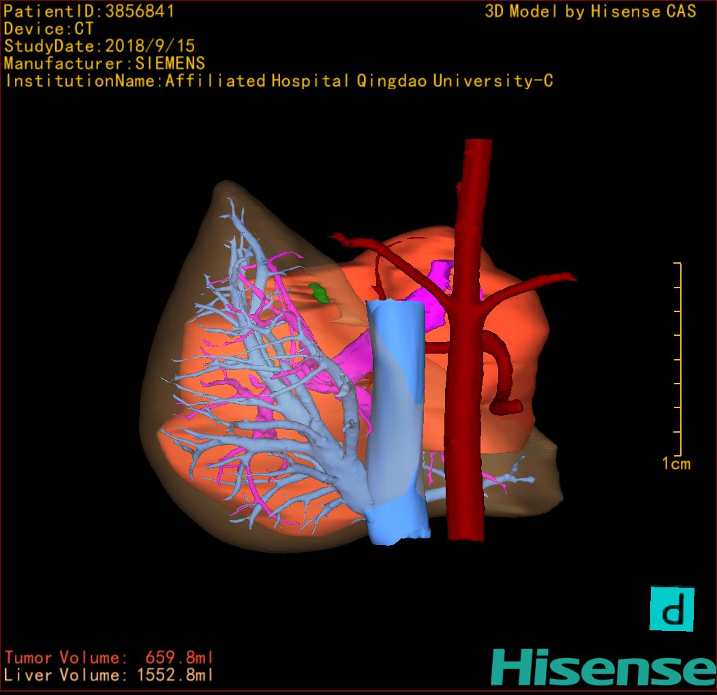Click the yellow scale bar ruler
Screen dimensions: 717x695
[679, 359]
